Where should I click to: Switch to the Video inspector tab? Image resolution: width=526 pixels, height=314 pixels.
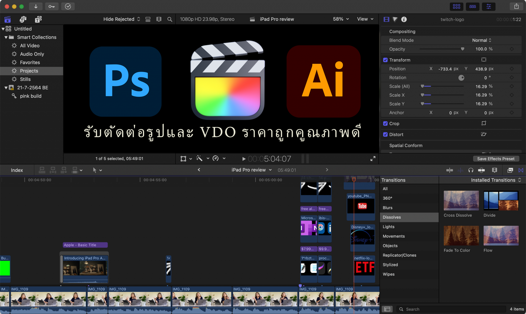click(386, 19)
